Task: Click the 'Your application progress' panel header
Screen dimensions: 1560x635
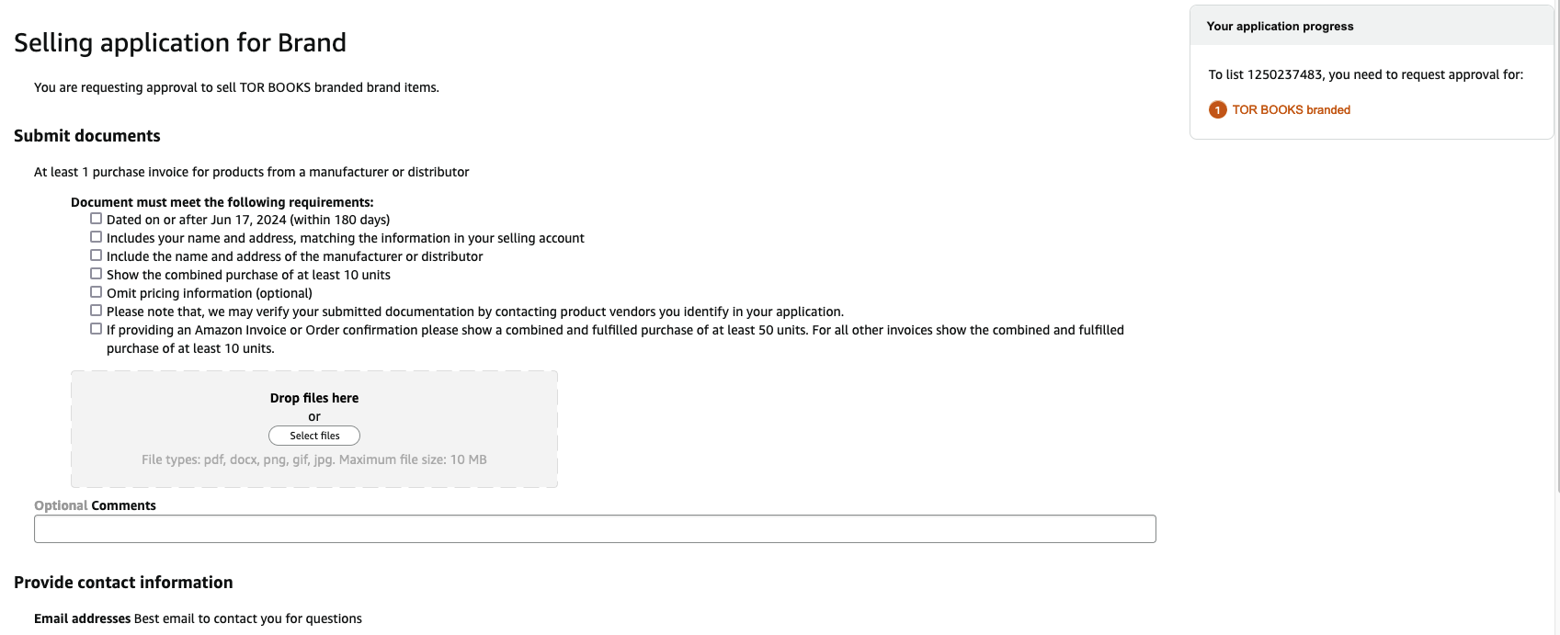Action: pos(1371,27)
